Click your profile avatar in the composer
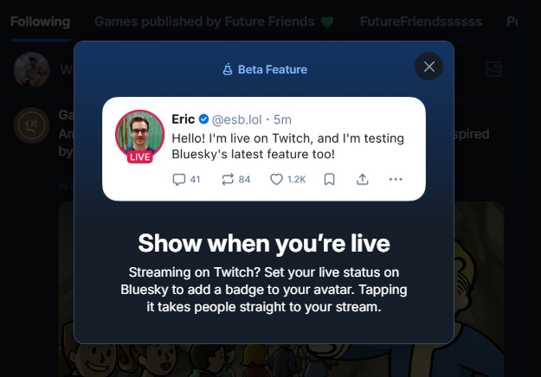The width and height of the screenshot is (541, 377). point(31,70)
